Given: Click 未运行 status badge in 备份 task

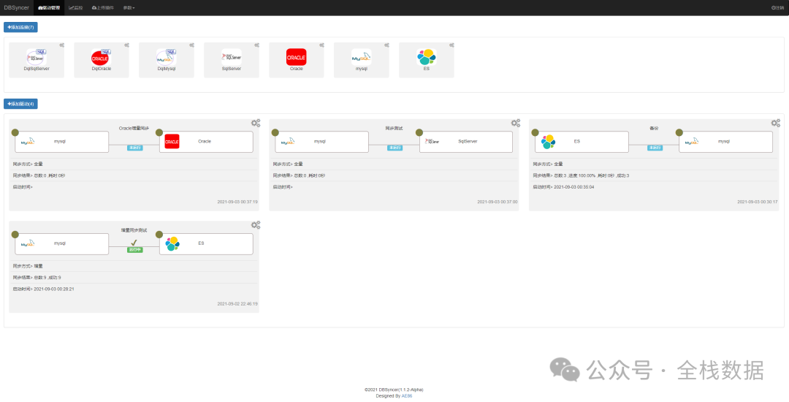Looking at the screenshot, I should [655, 148].
